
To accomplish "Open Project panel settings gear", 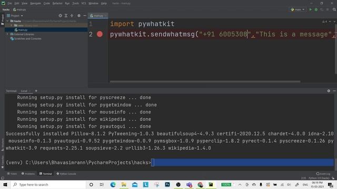I will click(x=79, y=16).
